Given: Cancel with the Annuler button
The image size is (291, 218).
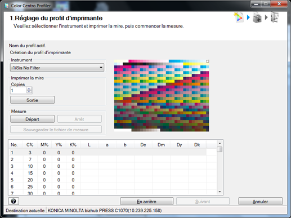Looking at the screenshot, I should (x=260, y=201).
